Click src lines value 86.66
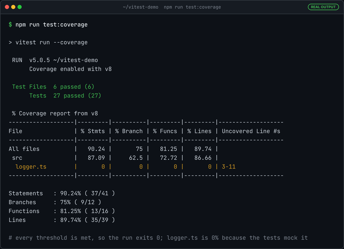Image resolution: width=344 pixels, height=249 pixels. (203, 158)
